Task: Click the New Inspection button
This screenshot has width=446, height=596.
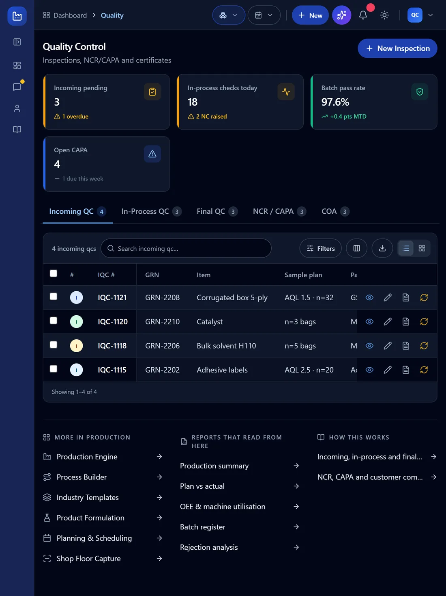Action: 397,48
